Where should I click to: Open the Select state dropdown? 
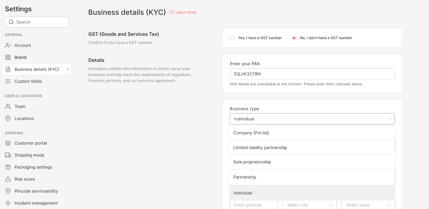tap(368, 205)
